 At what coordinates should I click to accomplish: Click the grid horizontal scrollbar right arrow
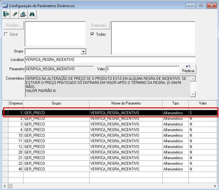[215, 186]
